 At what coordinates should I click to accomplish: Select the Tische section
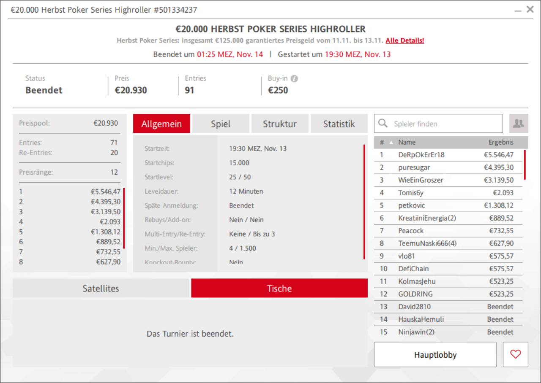(x=279, y=289)
